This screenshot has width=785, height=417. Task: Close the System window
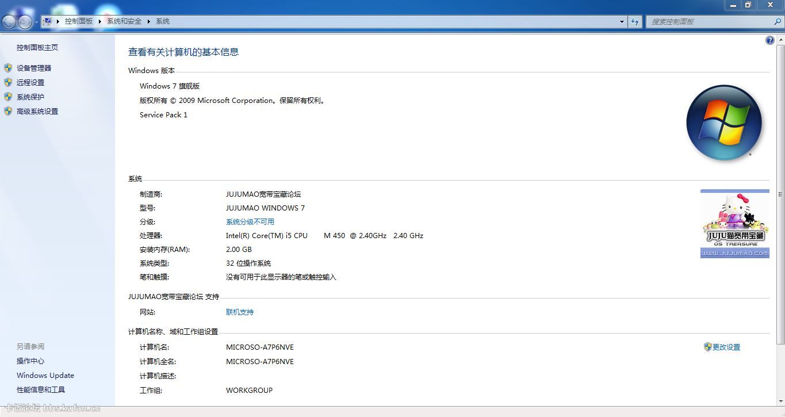[770, 5]
